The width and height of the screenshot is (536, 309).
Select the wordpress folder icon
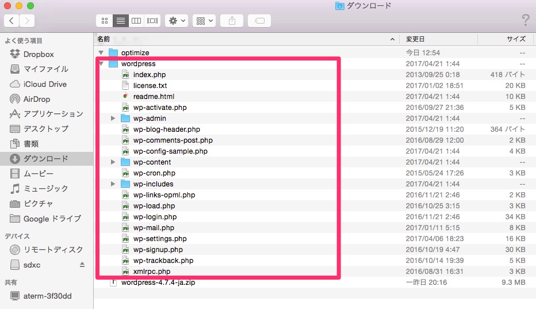coord(113,64)
